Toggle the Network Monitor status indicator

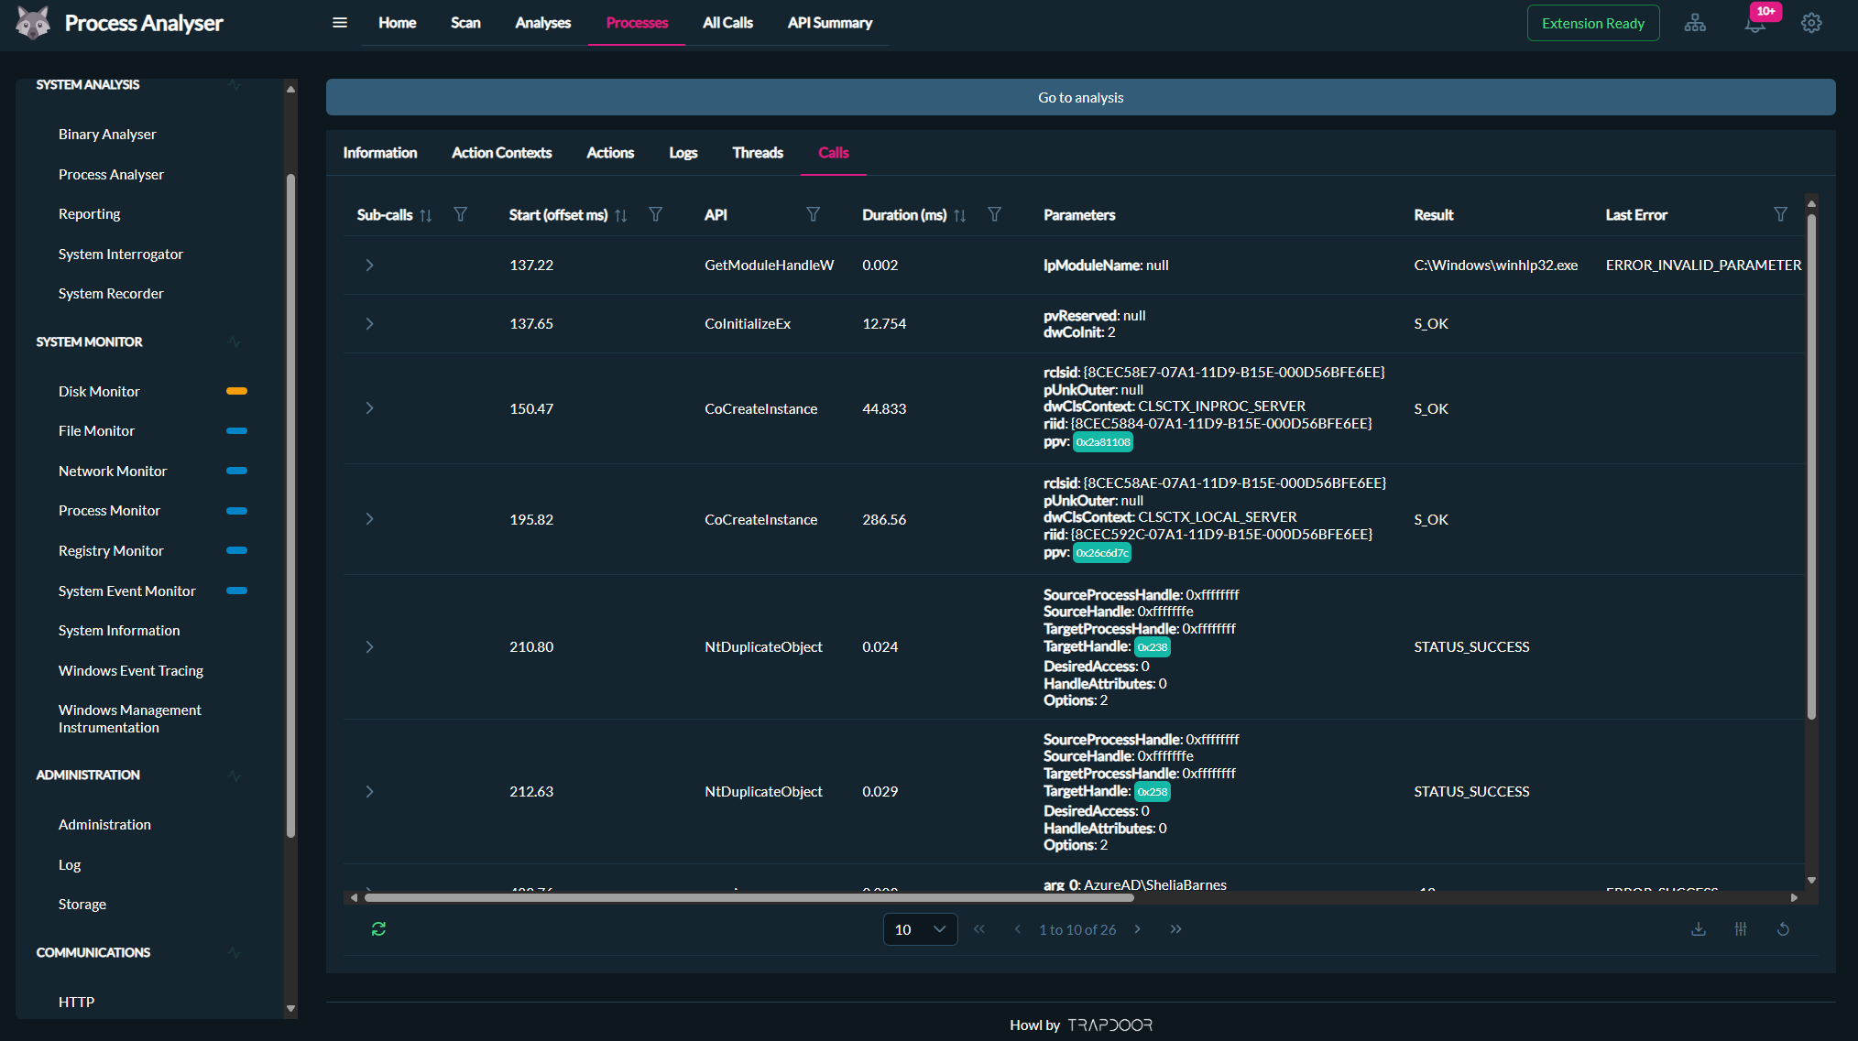click(x=236, y=471)
